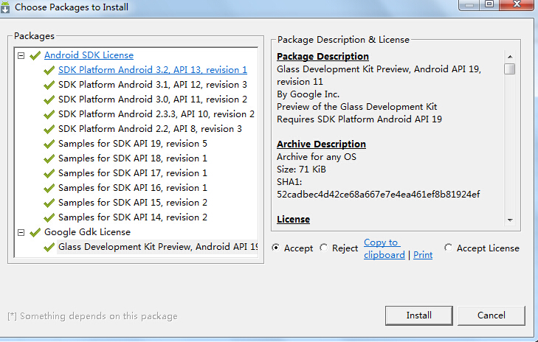This screenshot has height=342, width=538.
Task: Select the Google Gdk License tree node
Action: (88, 232)
